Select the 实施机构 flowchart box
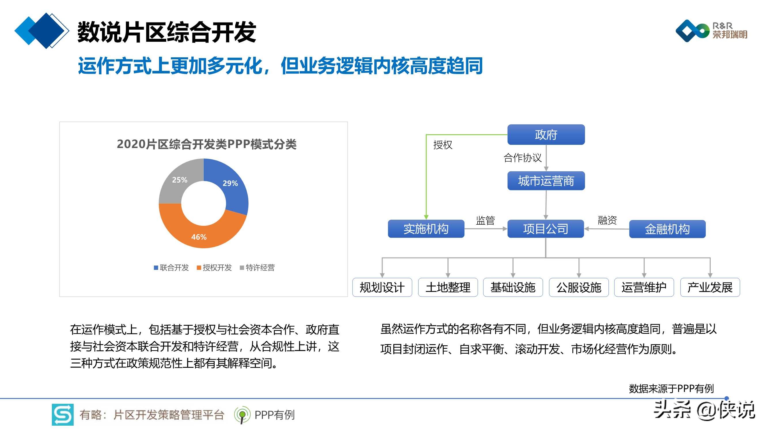This screenshot has height=432, width=768. [x=426, y=229]
